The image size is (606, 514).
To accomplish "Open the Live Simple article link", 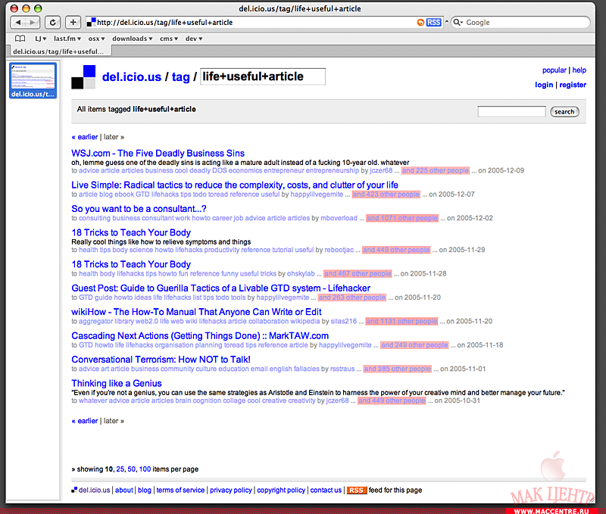I will click(235, 185).
